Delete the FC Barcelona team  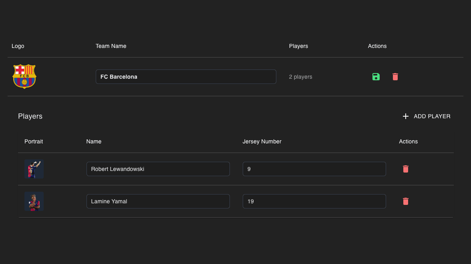[395, 77]
